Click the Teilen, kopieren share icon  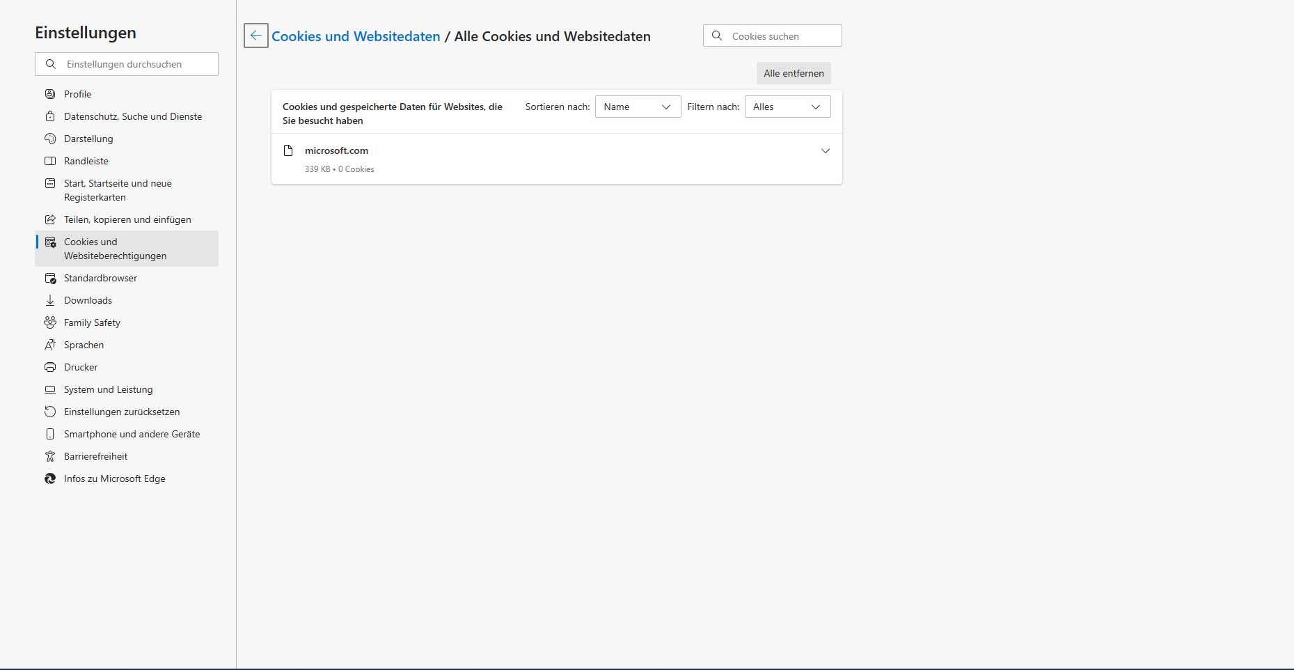(x=50, y=219)
